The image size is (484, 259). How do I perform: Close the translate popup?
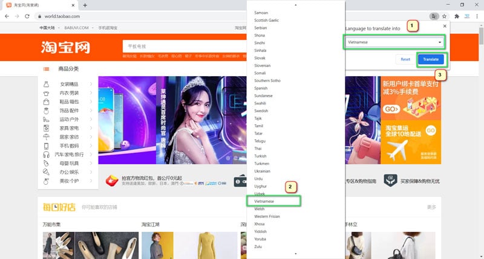pyautogui.click(x=445, y=26)
